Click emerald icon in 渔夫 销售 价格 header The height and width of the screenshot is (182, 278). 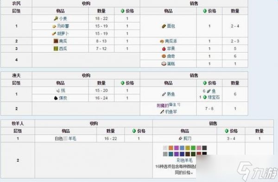click(x=205, y=83)
